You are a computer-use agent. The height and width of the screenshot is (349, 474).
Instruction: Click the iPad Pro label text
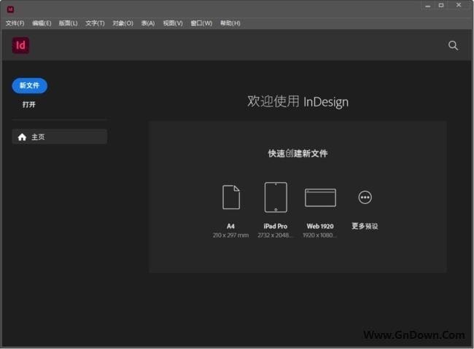point(276,226)
